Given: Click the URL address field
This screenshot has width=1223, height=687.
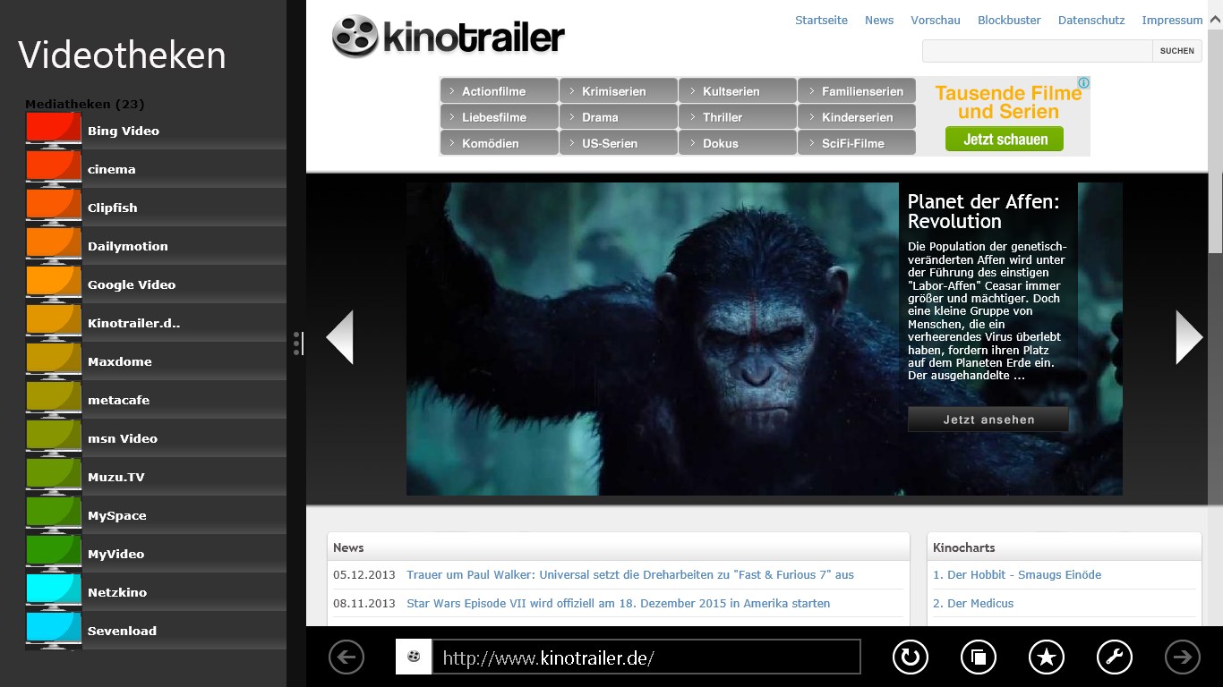Looking at the screenshot, I should click(x=645, y=657).
